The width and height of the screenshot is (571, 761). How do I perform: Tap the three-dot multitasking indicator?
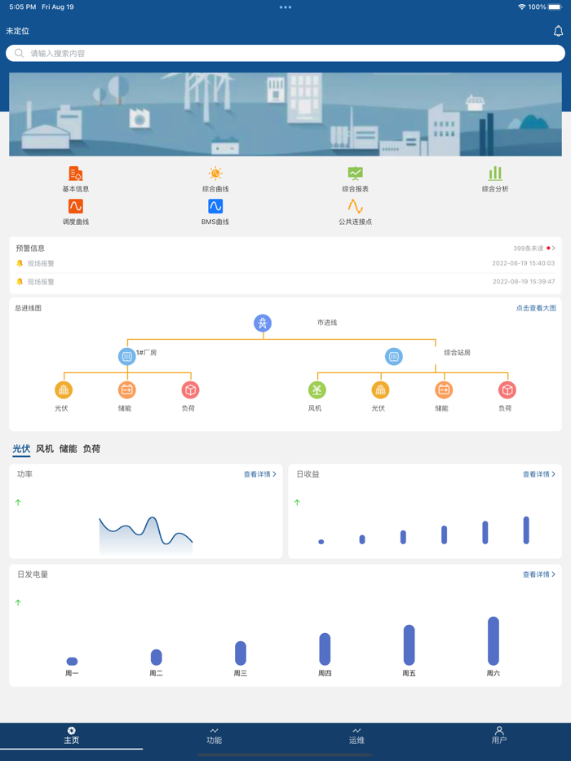[285, 7]
